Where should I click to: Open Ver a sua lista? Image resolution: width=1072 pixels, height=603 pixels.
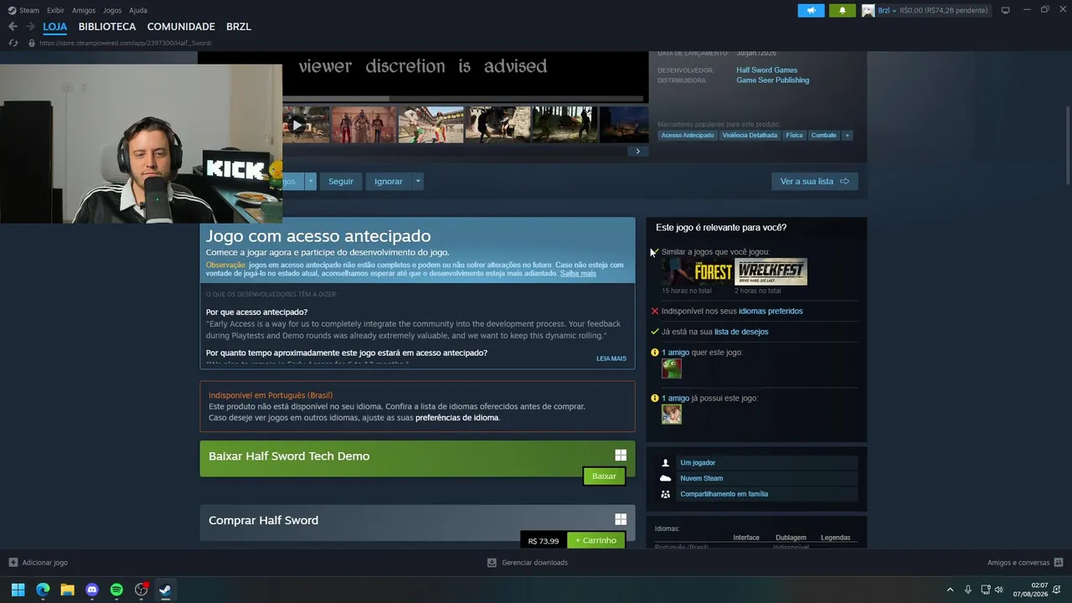point(815,181)
